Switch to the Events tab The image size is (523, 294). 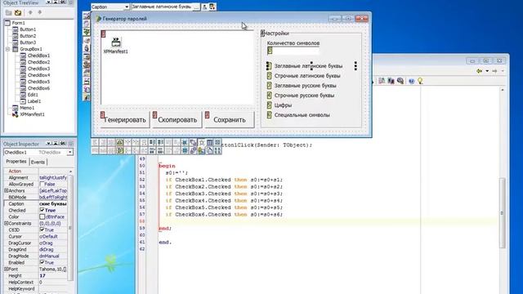(38, 162)
